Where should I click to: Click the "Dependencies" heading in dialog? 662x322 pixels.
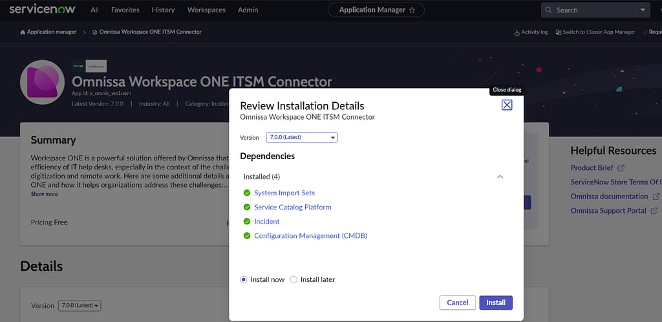pyautogui.click(x=267, y=156)
